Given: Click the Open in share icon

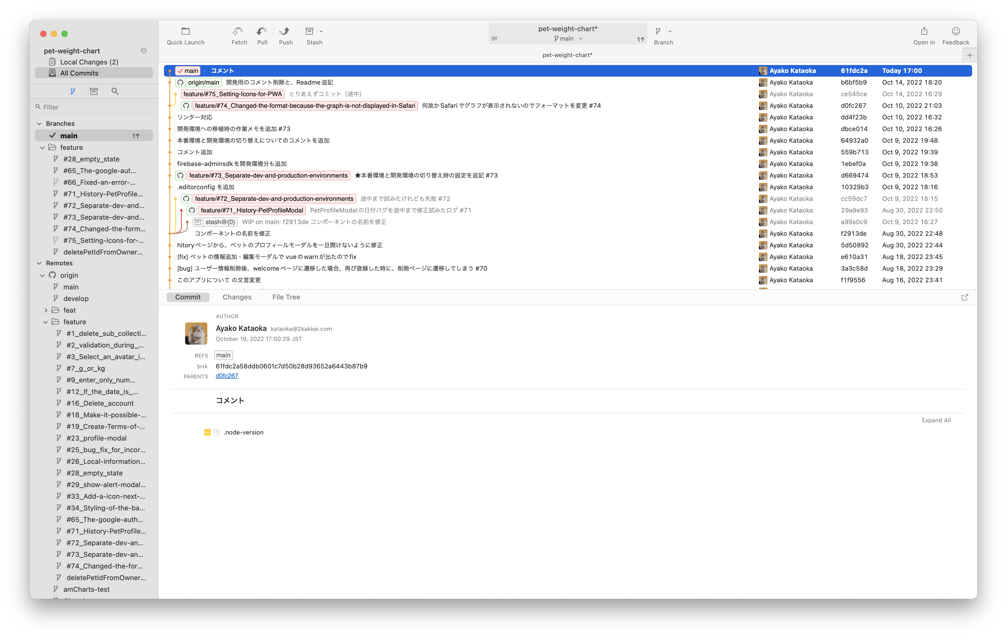Looking at the screenshot, I should point(924,31).
